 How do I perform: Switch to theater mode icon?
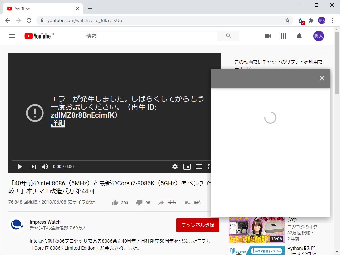click(199, 167)
